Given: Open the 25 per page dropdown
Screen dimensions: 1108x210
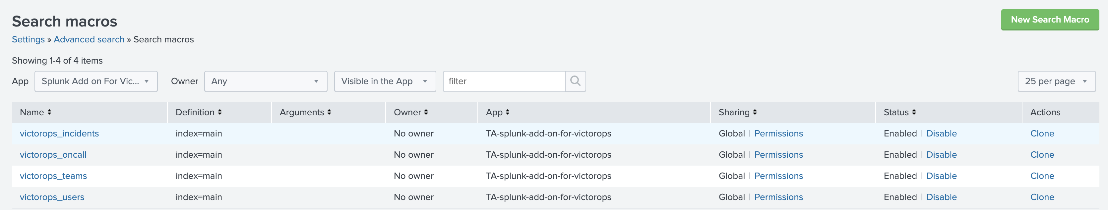Looking at the screenshot, I should tap(1056, 81).
